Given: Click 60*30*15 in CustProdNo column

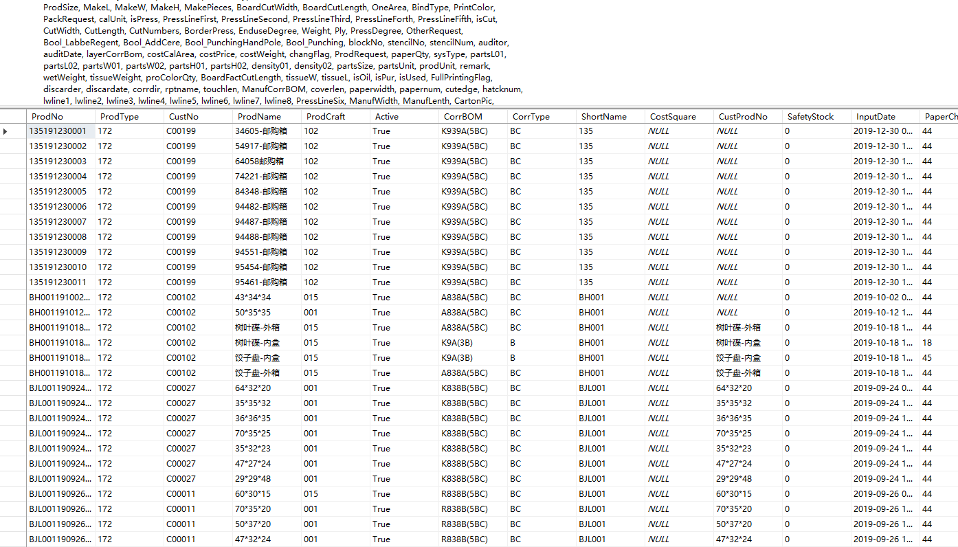Looking at the screenshot, I should [x=748, y=494].
